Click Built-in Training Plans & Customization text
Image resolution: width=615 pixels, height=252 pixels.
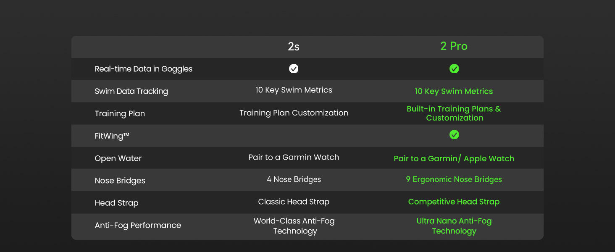(x=454, y=113)
